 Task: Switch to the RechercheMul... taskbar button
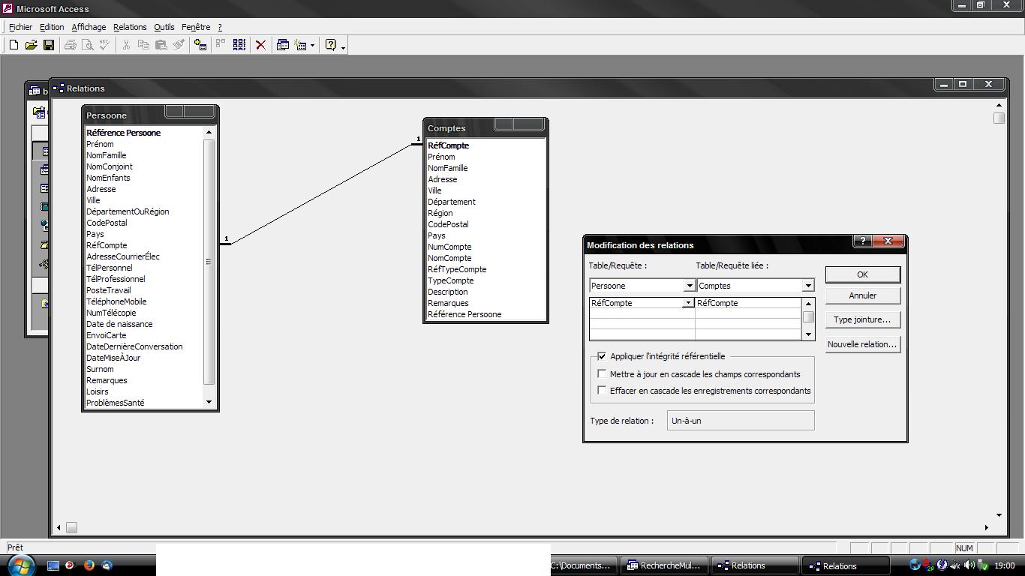pos(663,565)
